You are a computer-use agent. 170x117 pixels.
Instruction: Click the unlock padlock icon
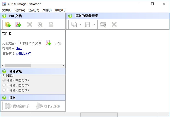[51, 24]
